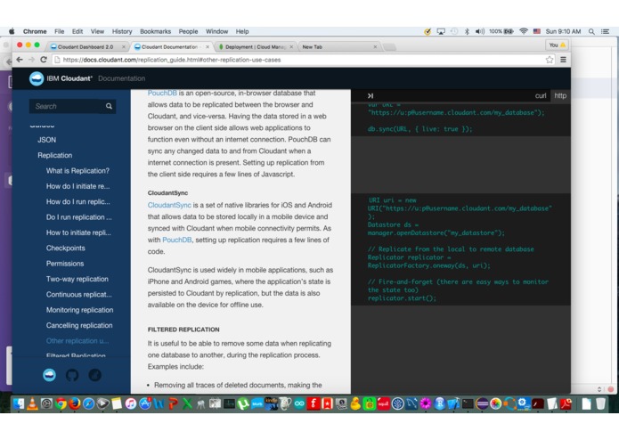
Task: Click the You profile button in Chrome
Action: click(x=558, y=45)
